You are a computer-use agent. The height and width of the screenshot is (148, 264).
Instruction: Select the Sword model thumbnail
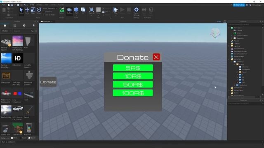click(x=29, y=111)
